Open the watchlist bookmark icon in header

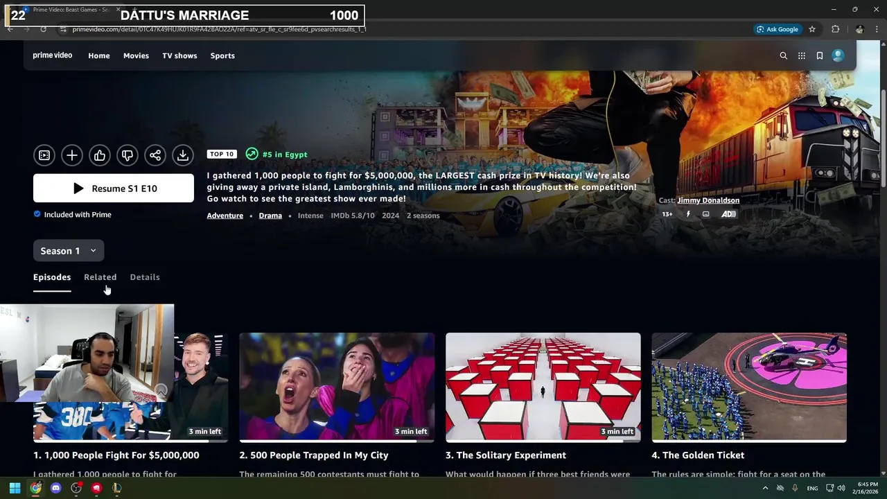pos(820,55)
